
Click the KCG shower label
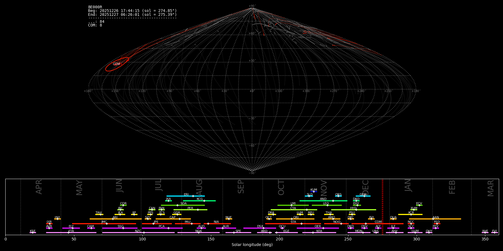[x=200, y=199]
